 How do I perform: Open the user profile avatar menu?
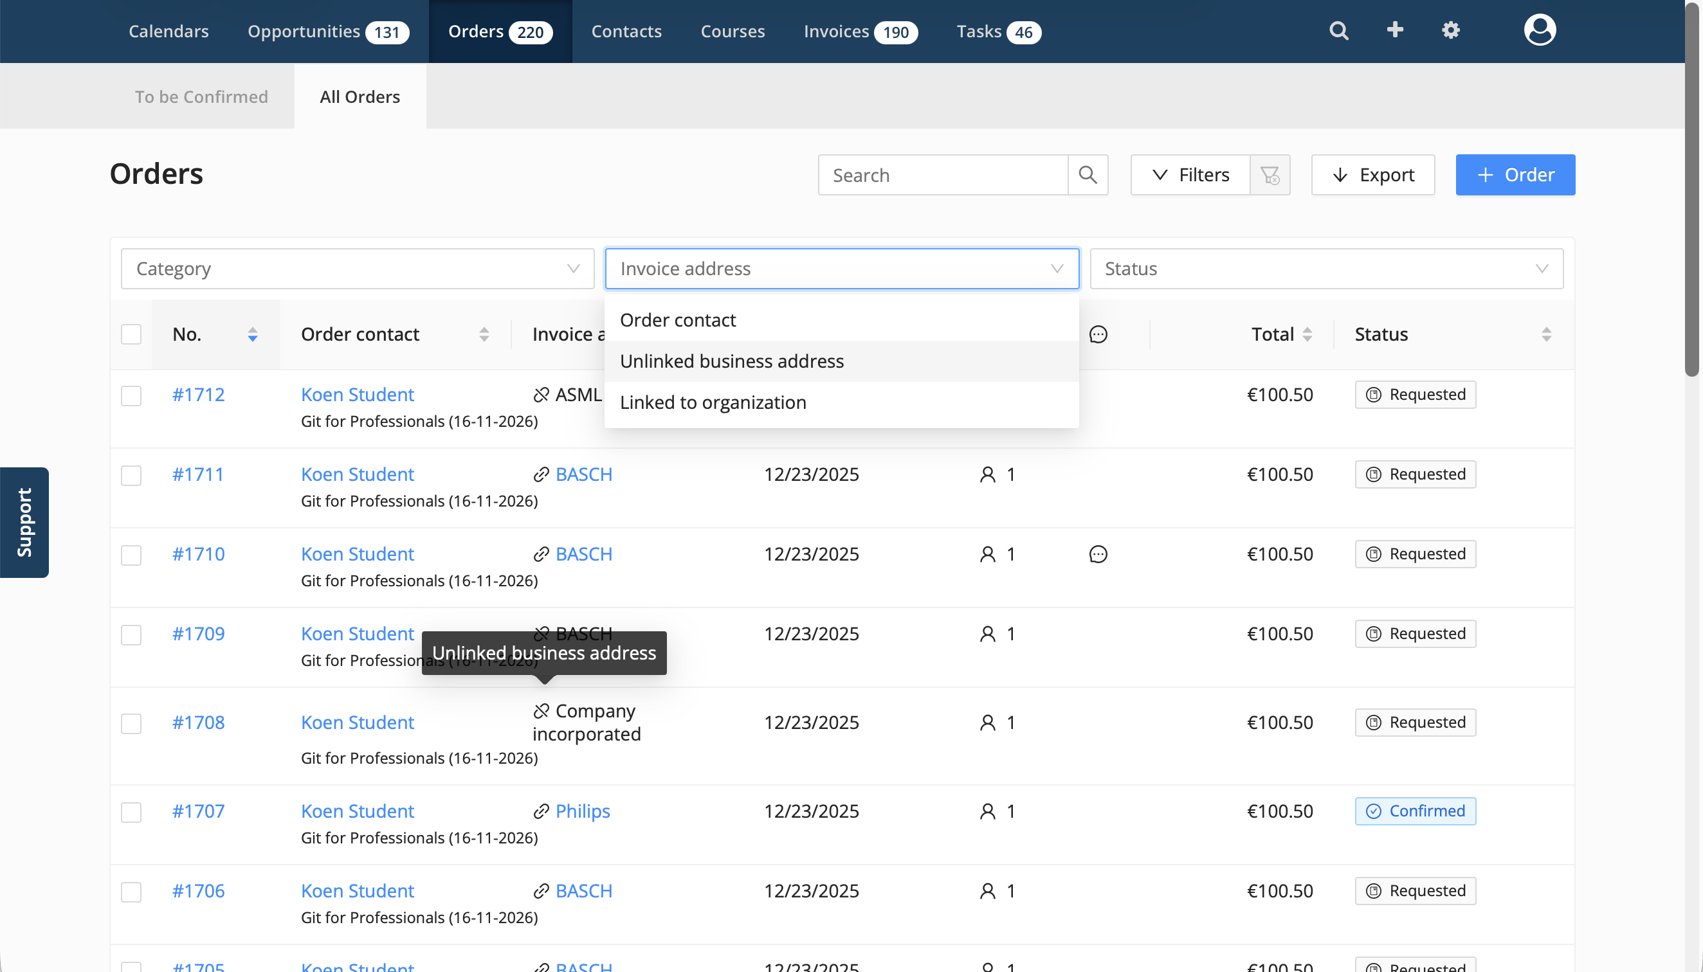[1540, 31]
